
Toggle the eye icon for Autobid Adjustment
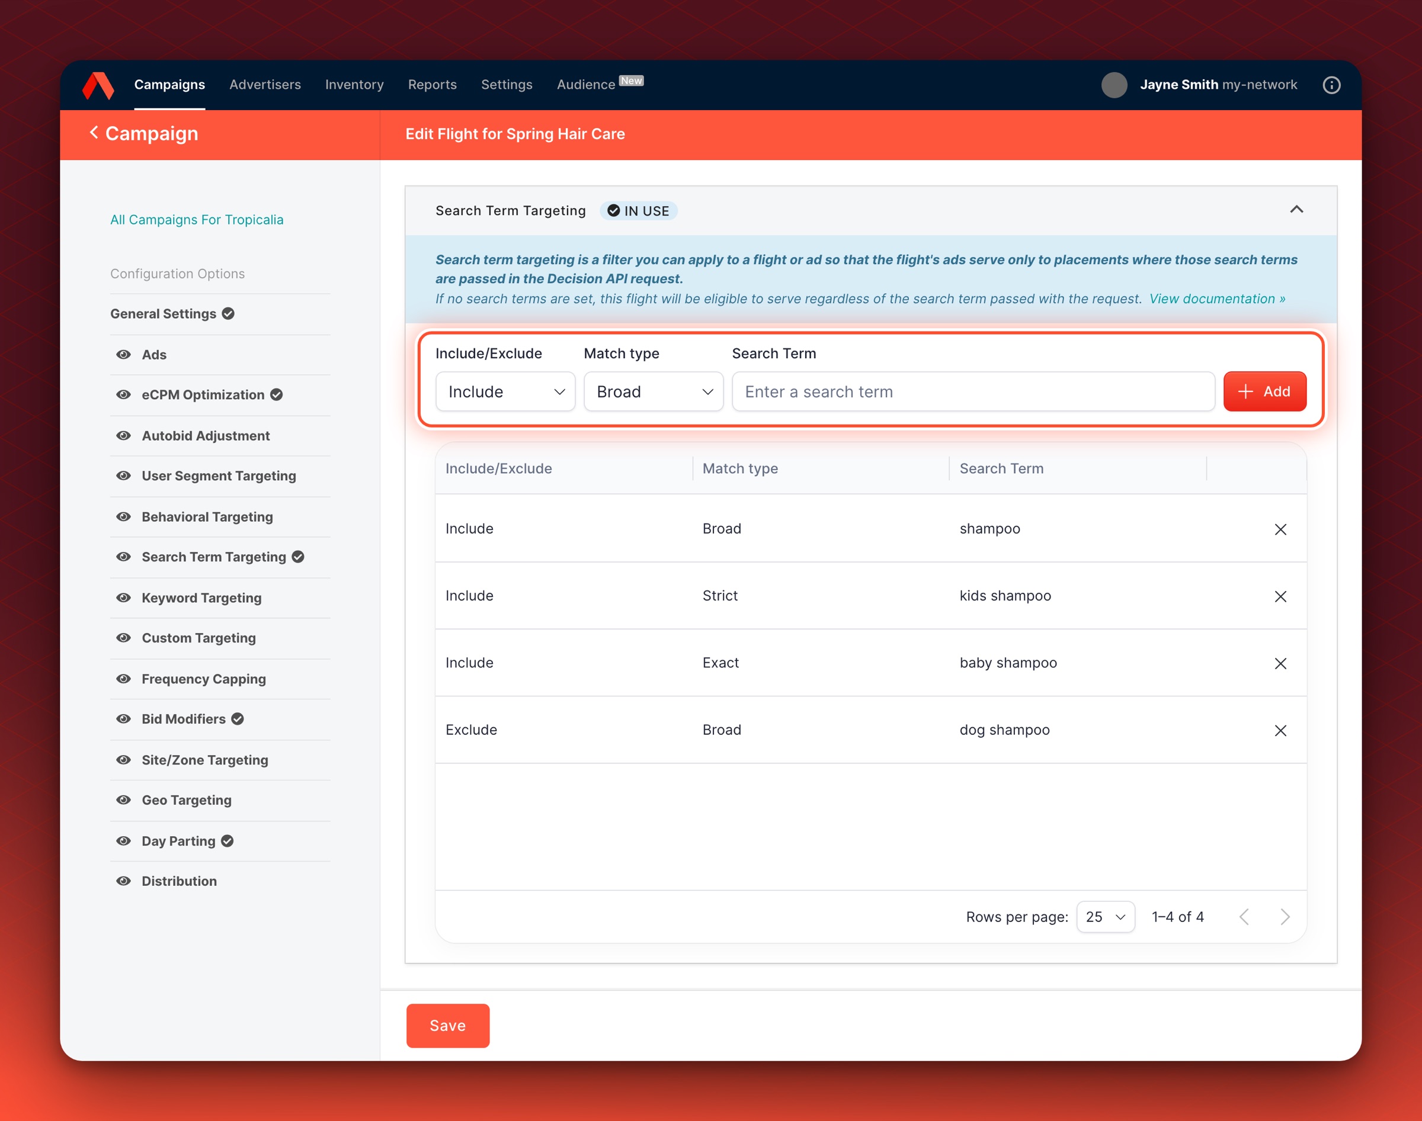[x=123, y=436]
